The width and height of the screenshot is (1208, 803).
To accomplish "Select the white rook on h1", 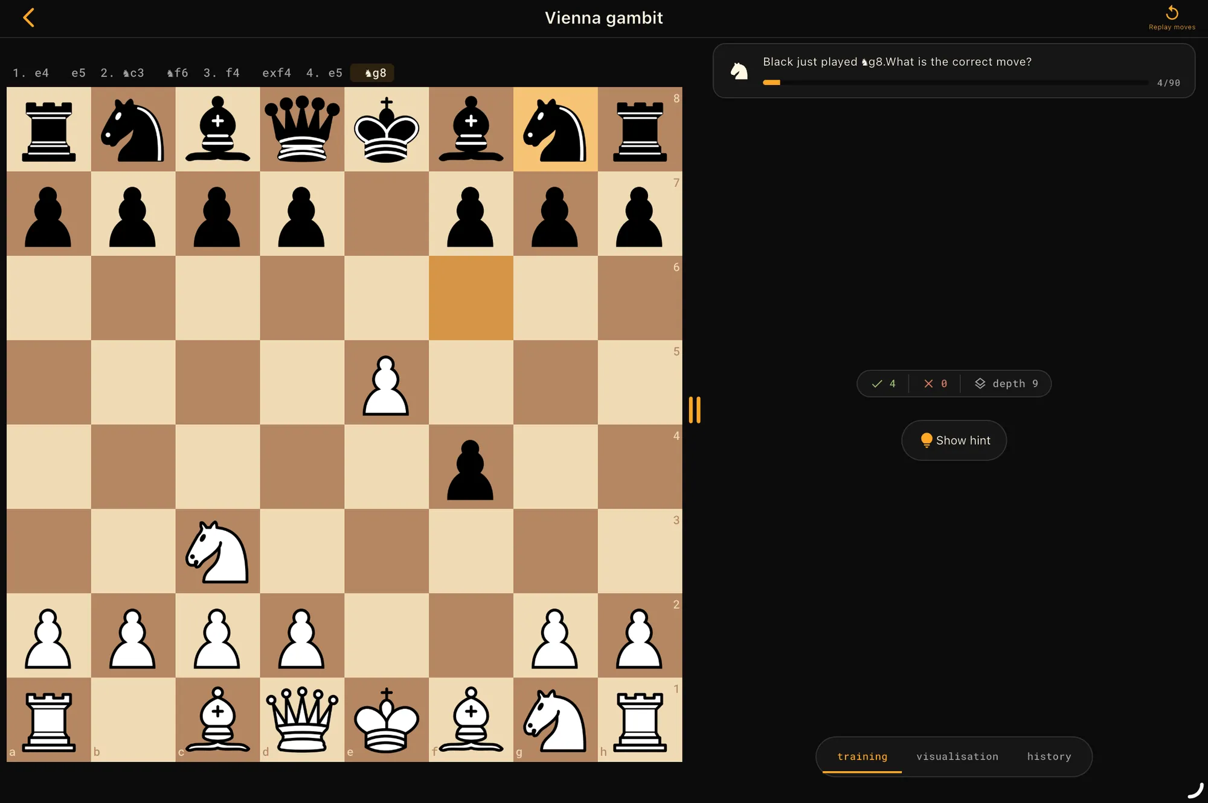I will [x=640, y=722].
